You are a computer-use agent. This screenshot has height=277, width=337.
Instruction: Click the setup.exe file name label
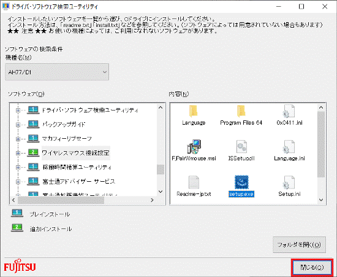coord(241,194)
